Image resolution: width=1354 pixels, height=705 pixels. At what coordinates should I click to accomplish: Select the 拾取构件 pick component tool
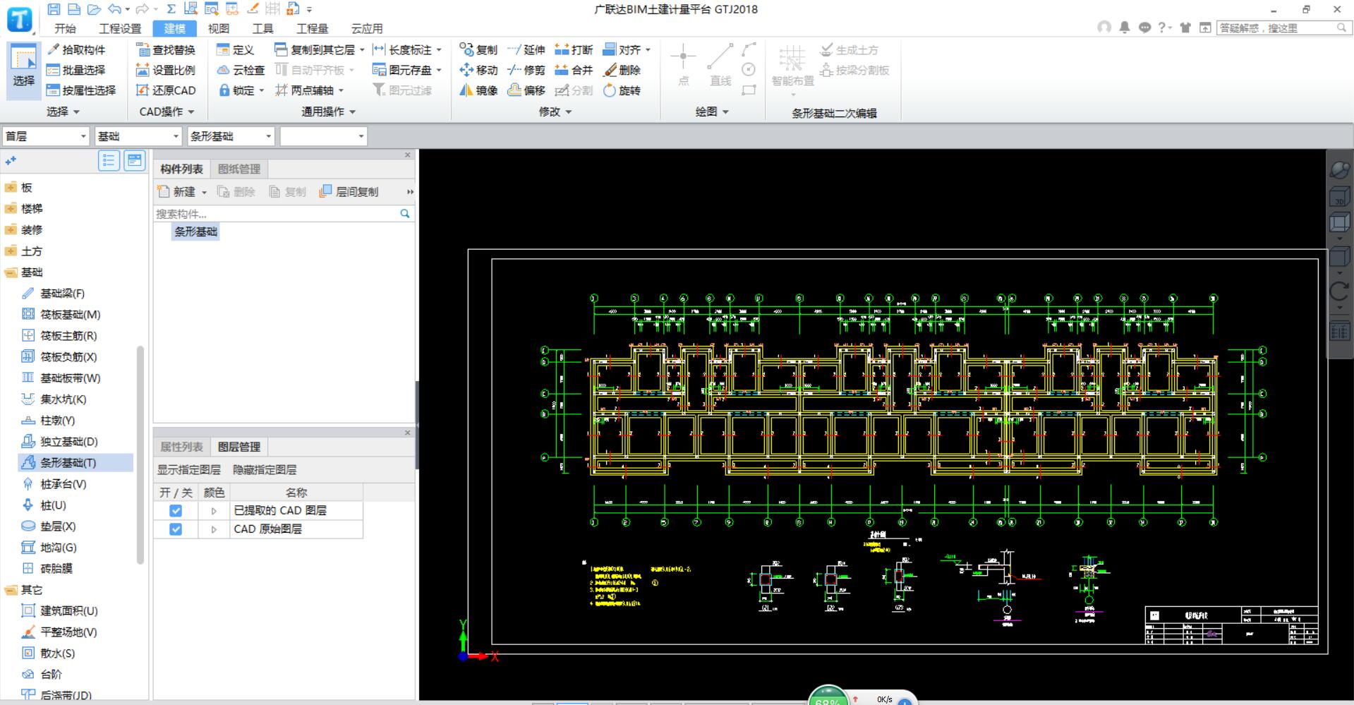click(76, 49)
